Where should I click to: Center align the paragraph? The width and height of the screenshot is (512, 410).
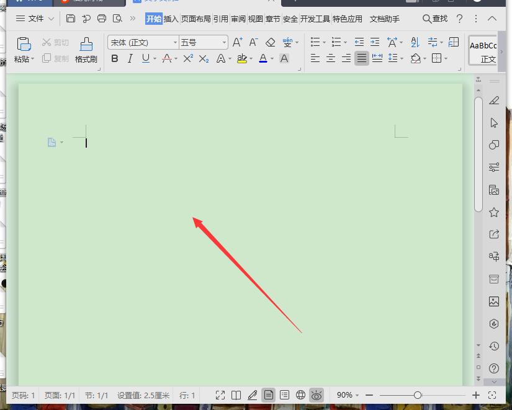(331, 58)
